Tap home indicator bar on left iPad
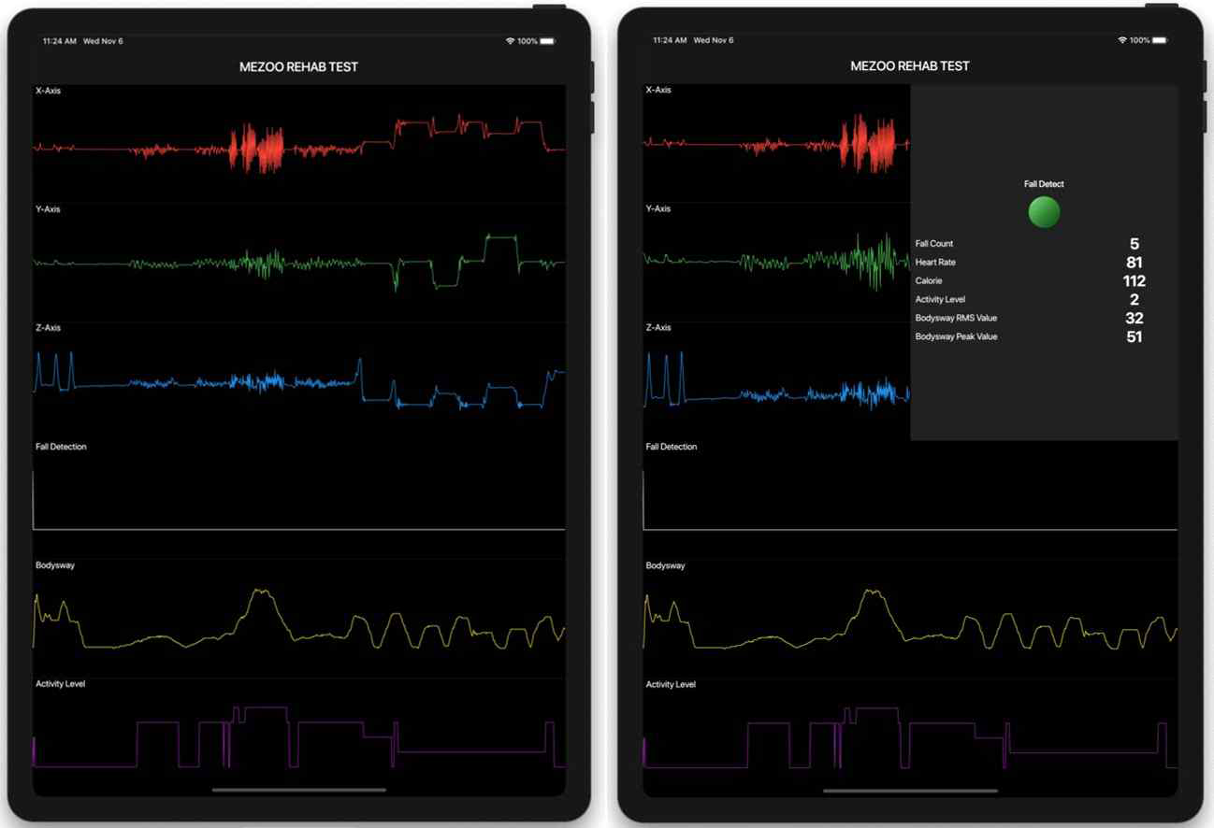The image size is (1214, 828). [x=299, y=791]
